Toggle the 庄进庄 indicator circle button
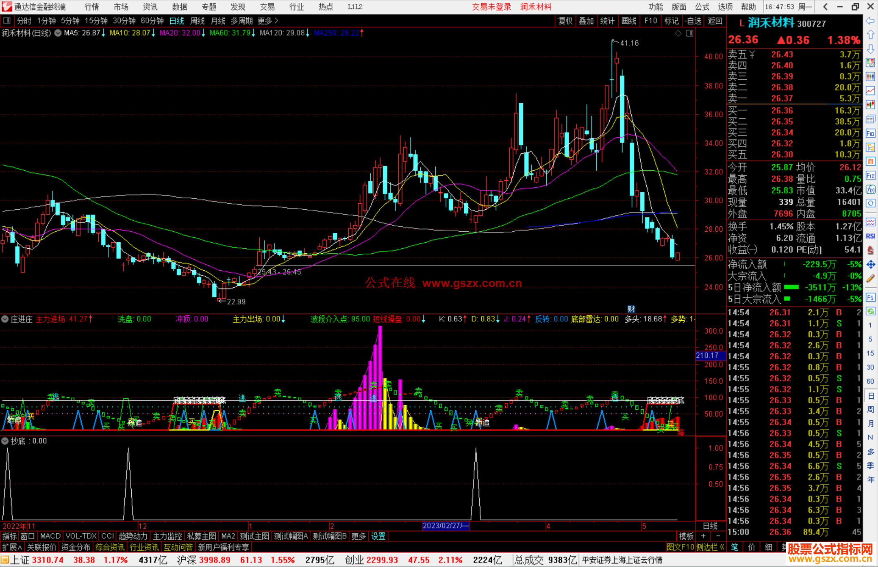This screenshot has height=567, width=878. click(x=5, y=319)
